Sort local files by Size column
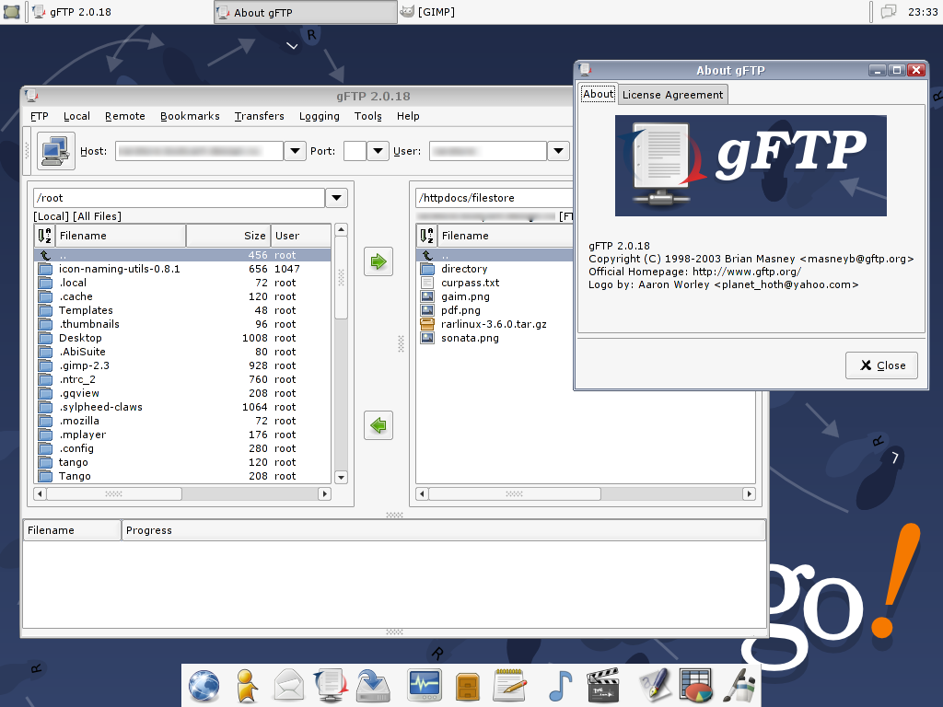This screenshot has width=943, height=707. (x=228, y=236)
